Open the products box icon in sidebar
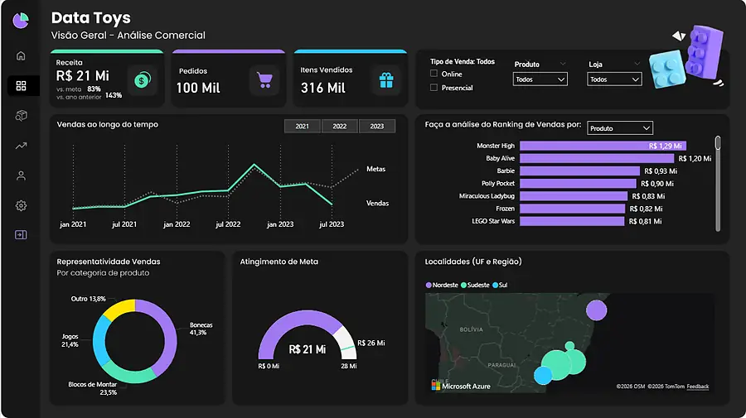 [21, 115]
